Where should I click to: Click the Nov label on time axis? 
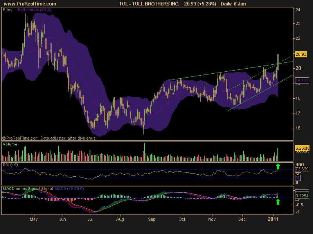pos(212,219)
